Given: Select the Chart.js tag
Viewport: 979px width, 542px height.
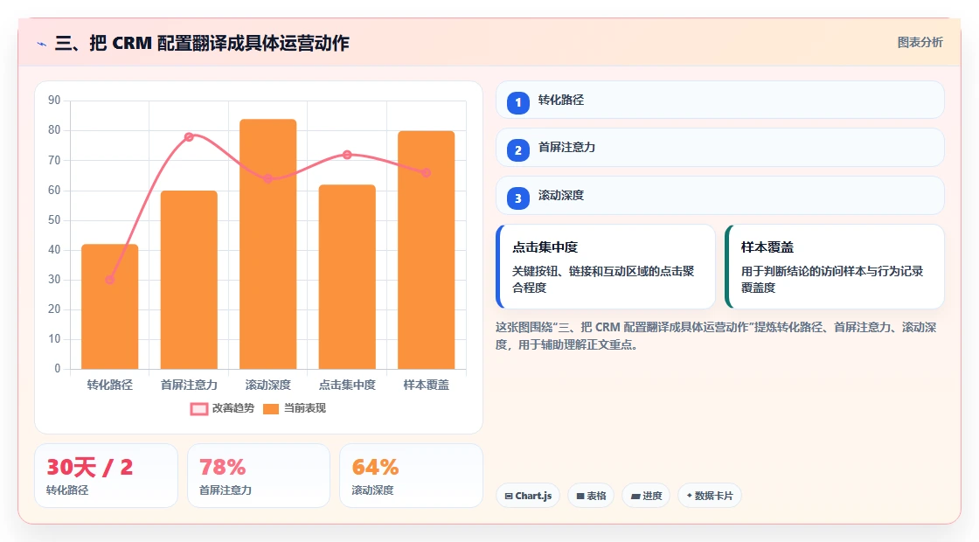Looking at the screenshot, I should coord(528,496).
